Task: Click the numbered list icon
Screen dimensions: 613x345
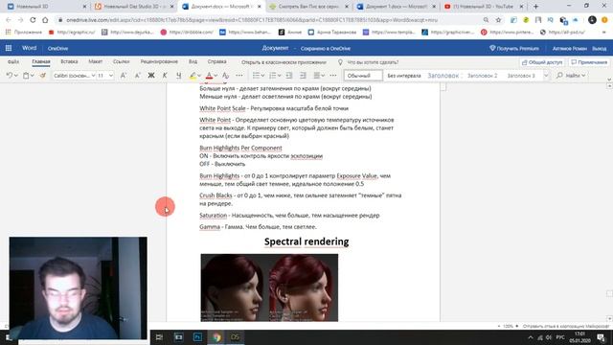Action: tap(273, 76)
